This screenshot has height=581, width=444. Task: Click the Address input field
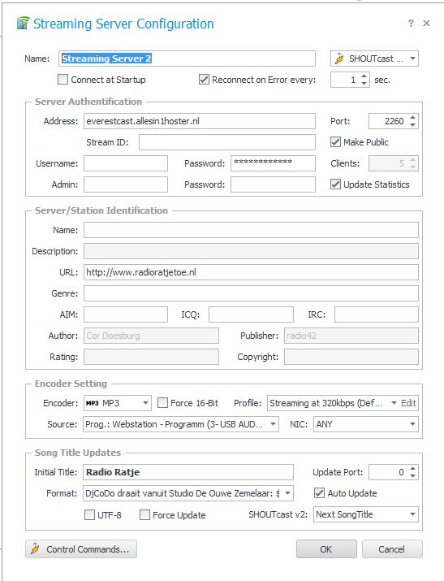coord(200,121)
